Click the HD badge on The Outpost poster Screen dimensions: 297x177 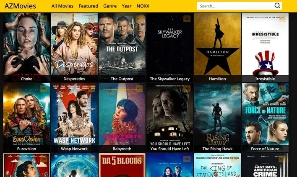[x=139, y=19]
